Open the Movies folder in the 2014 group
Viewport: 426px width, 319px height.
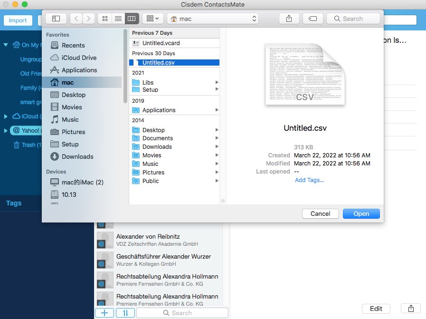(x=174, y=155)
